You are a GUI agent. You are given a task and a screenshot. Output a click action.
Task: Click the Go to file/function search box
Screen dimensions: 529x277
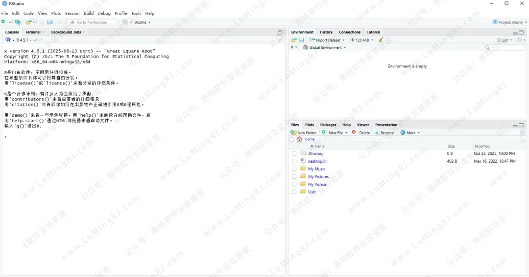(92, 22)
